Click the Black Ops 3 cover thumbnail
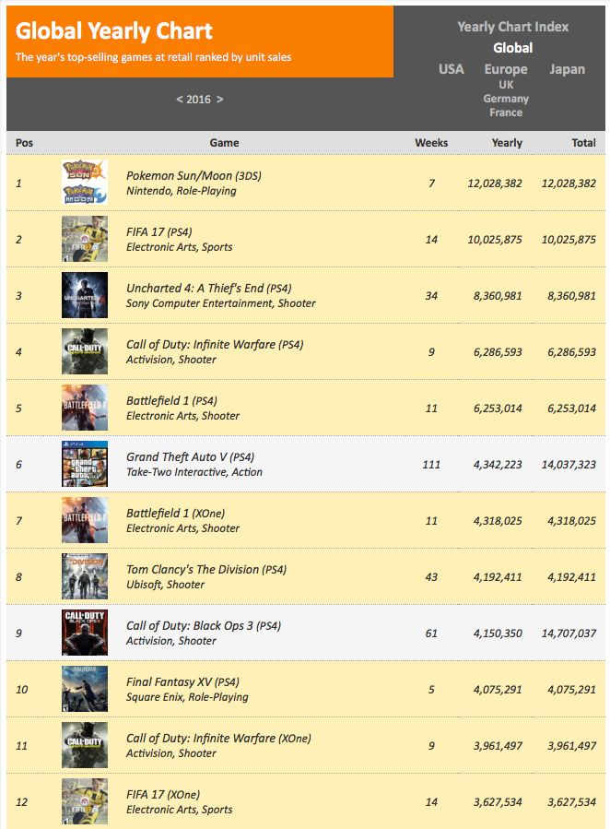Viewport: 610px width, 829px height. [85, 633]
